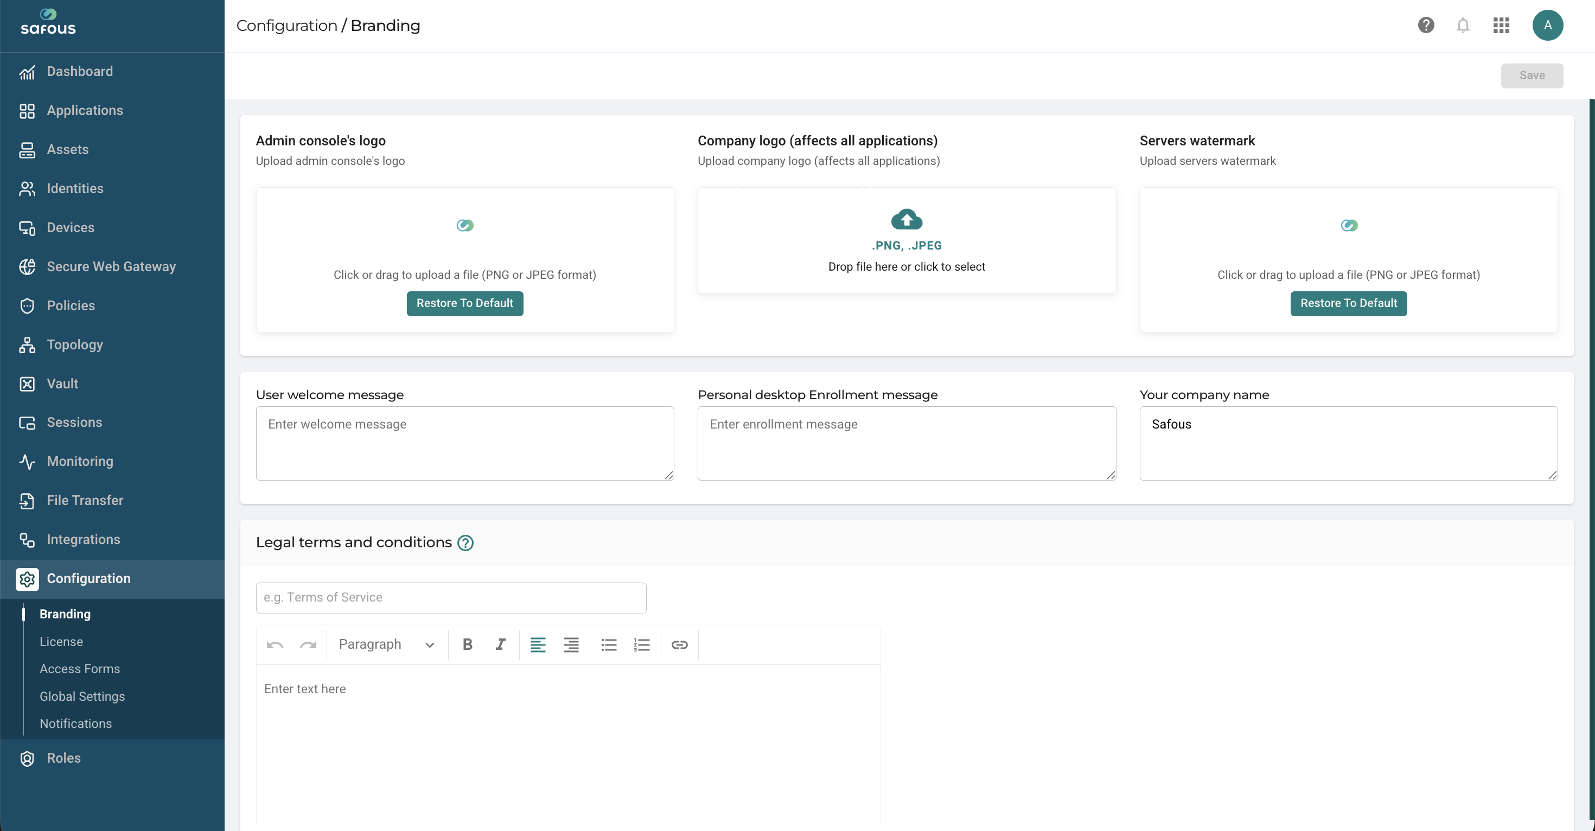Click the Applications grid icon

point(27,111)
